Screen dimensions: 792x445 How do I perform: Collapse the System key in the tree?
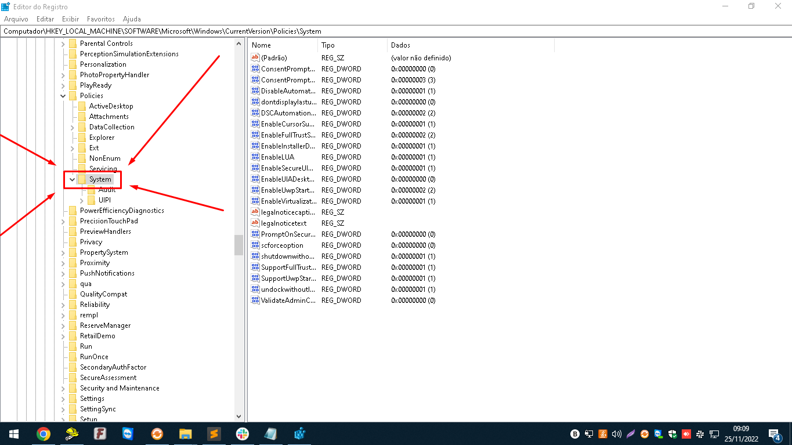point(72,180)
